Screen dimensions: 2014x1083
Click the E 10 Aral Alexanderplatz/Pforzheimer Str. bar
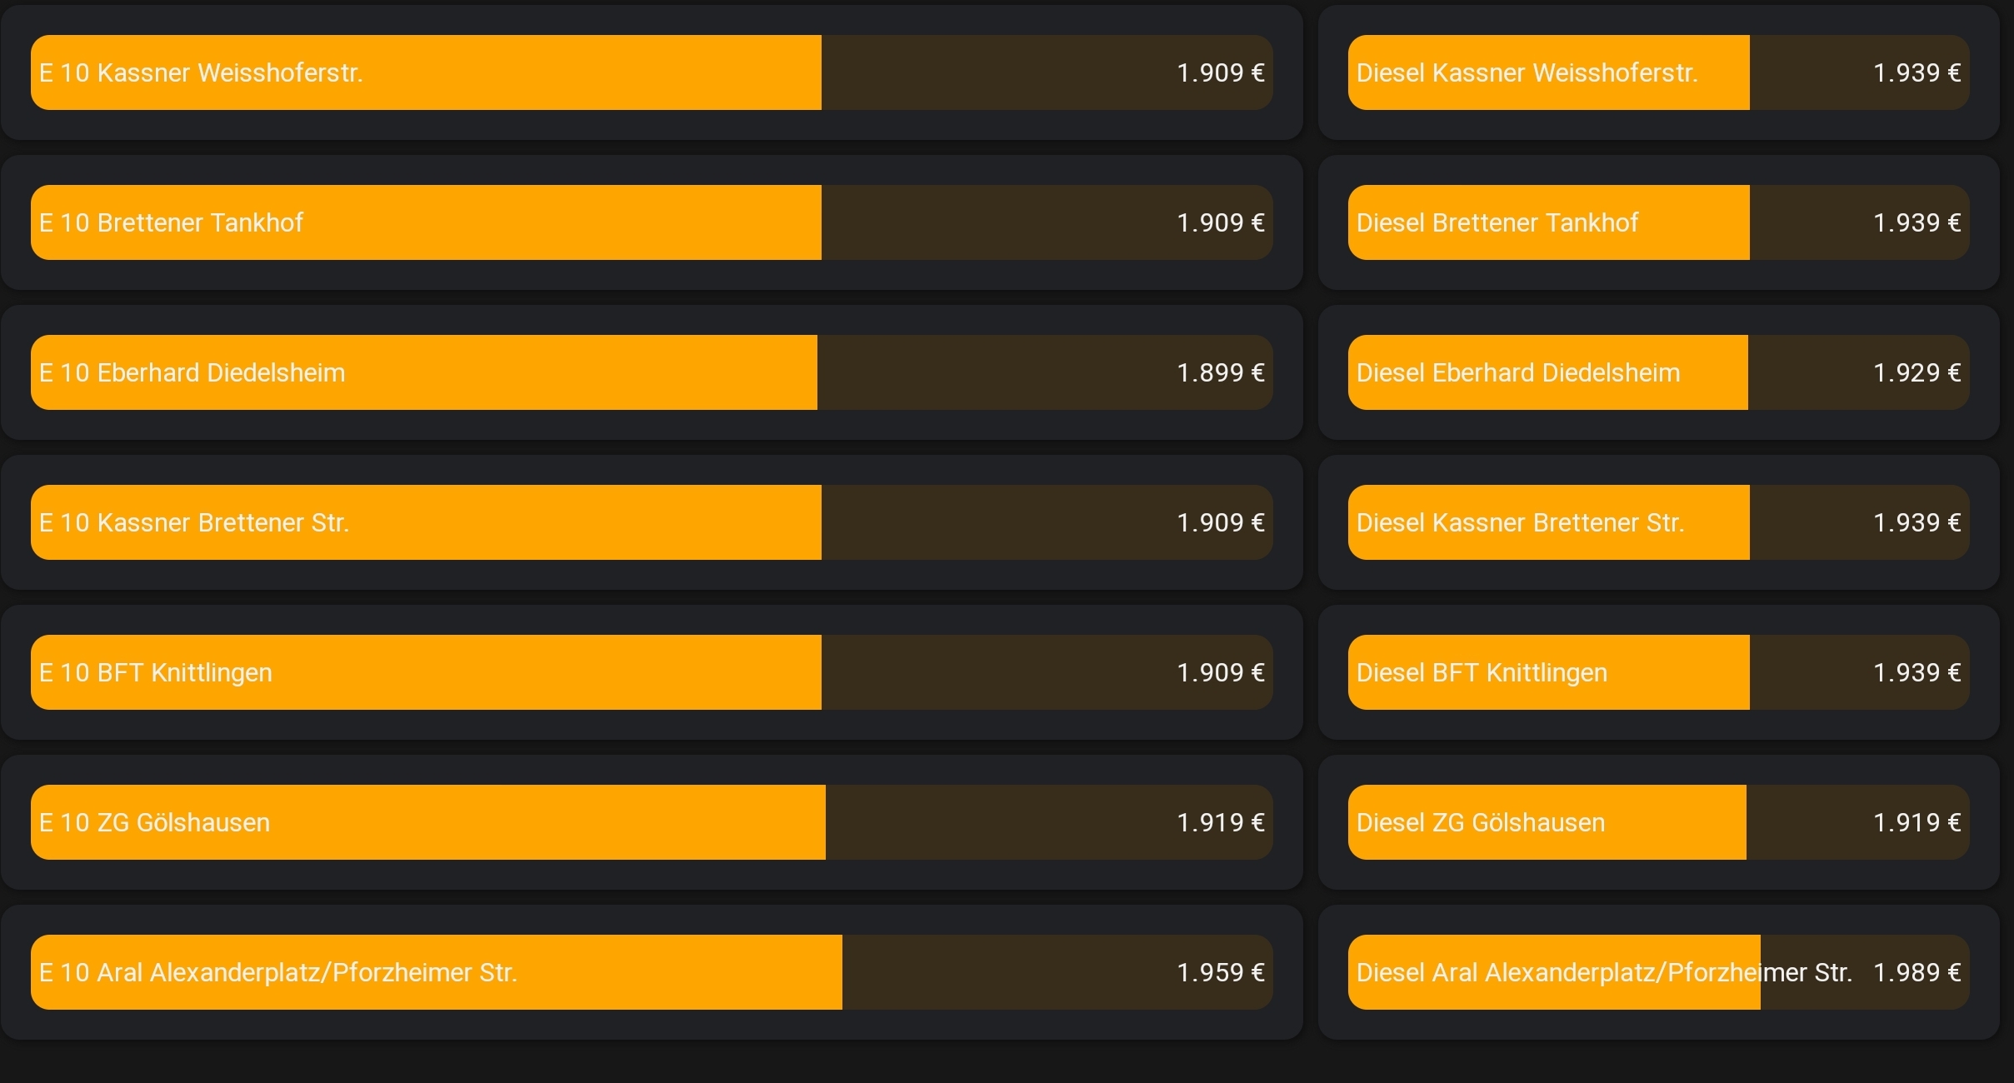point(650,972)
